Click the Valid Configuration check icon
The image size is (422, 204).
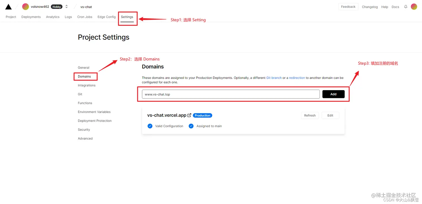pyautogui.click(x=150, y=126)
